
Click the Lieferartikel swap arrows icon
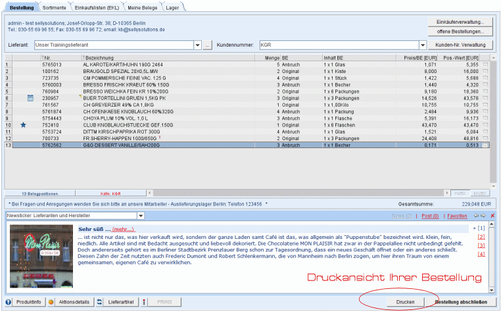click(100, 301)
